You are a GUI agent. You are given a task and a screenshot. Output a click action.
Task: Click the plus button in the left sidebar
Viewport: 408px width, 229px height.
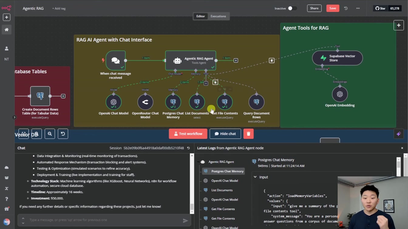6,17
